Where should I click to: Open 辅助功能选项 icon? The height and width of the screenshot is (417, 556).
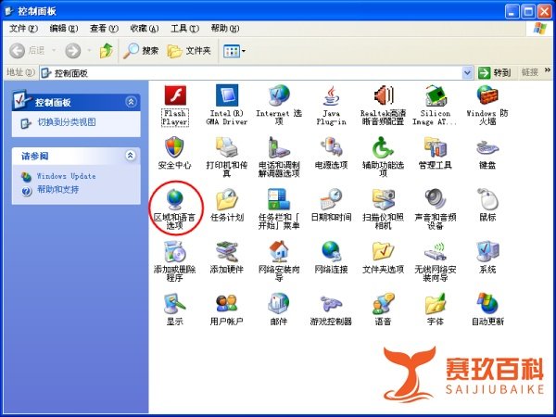point(383,157)
